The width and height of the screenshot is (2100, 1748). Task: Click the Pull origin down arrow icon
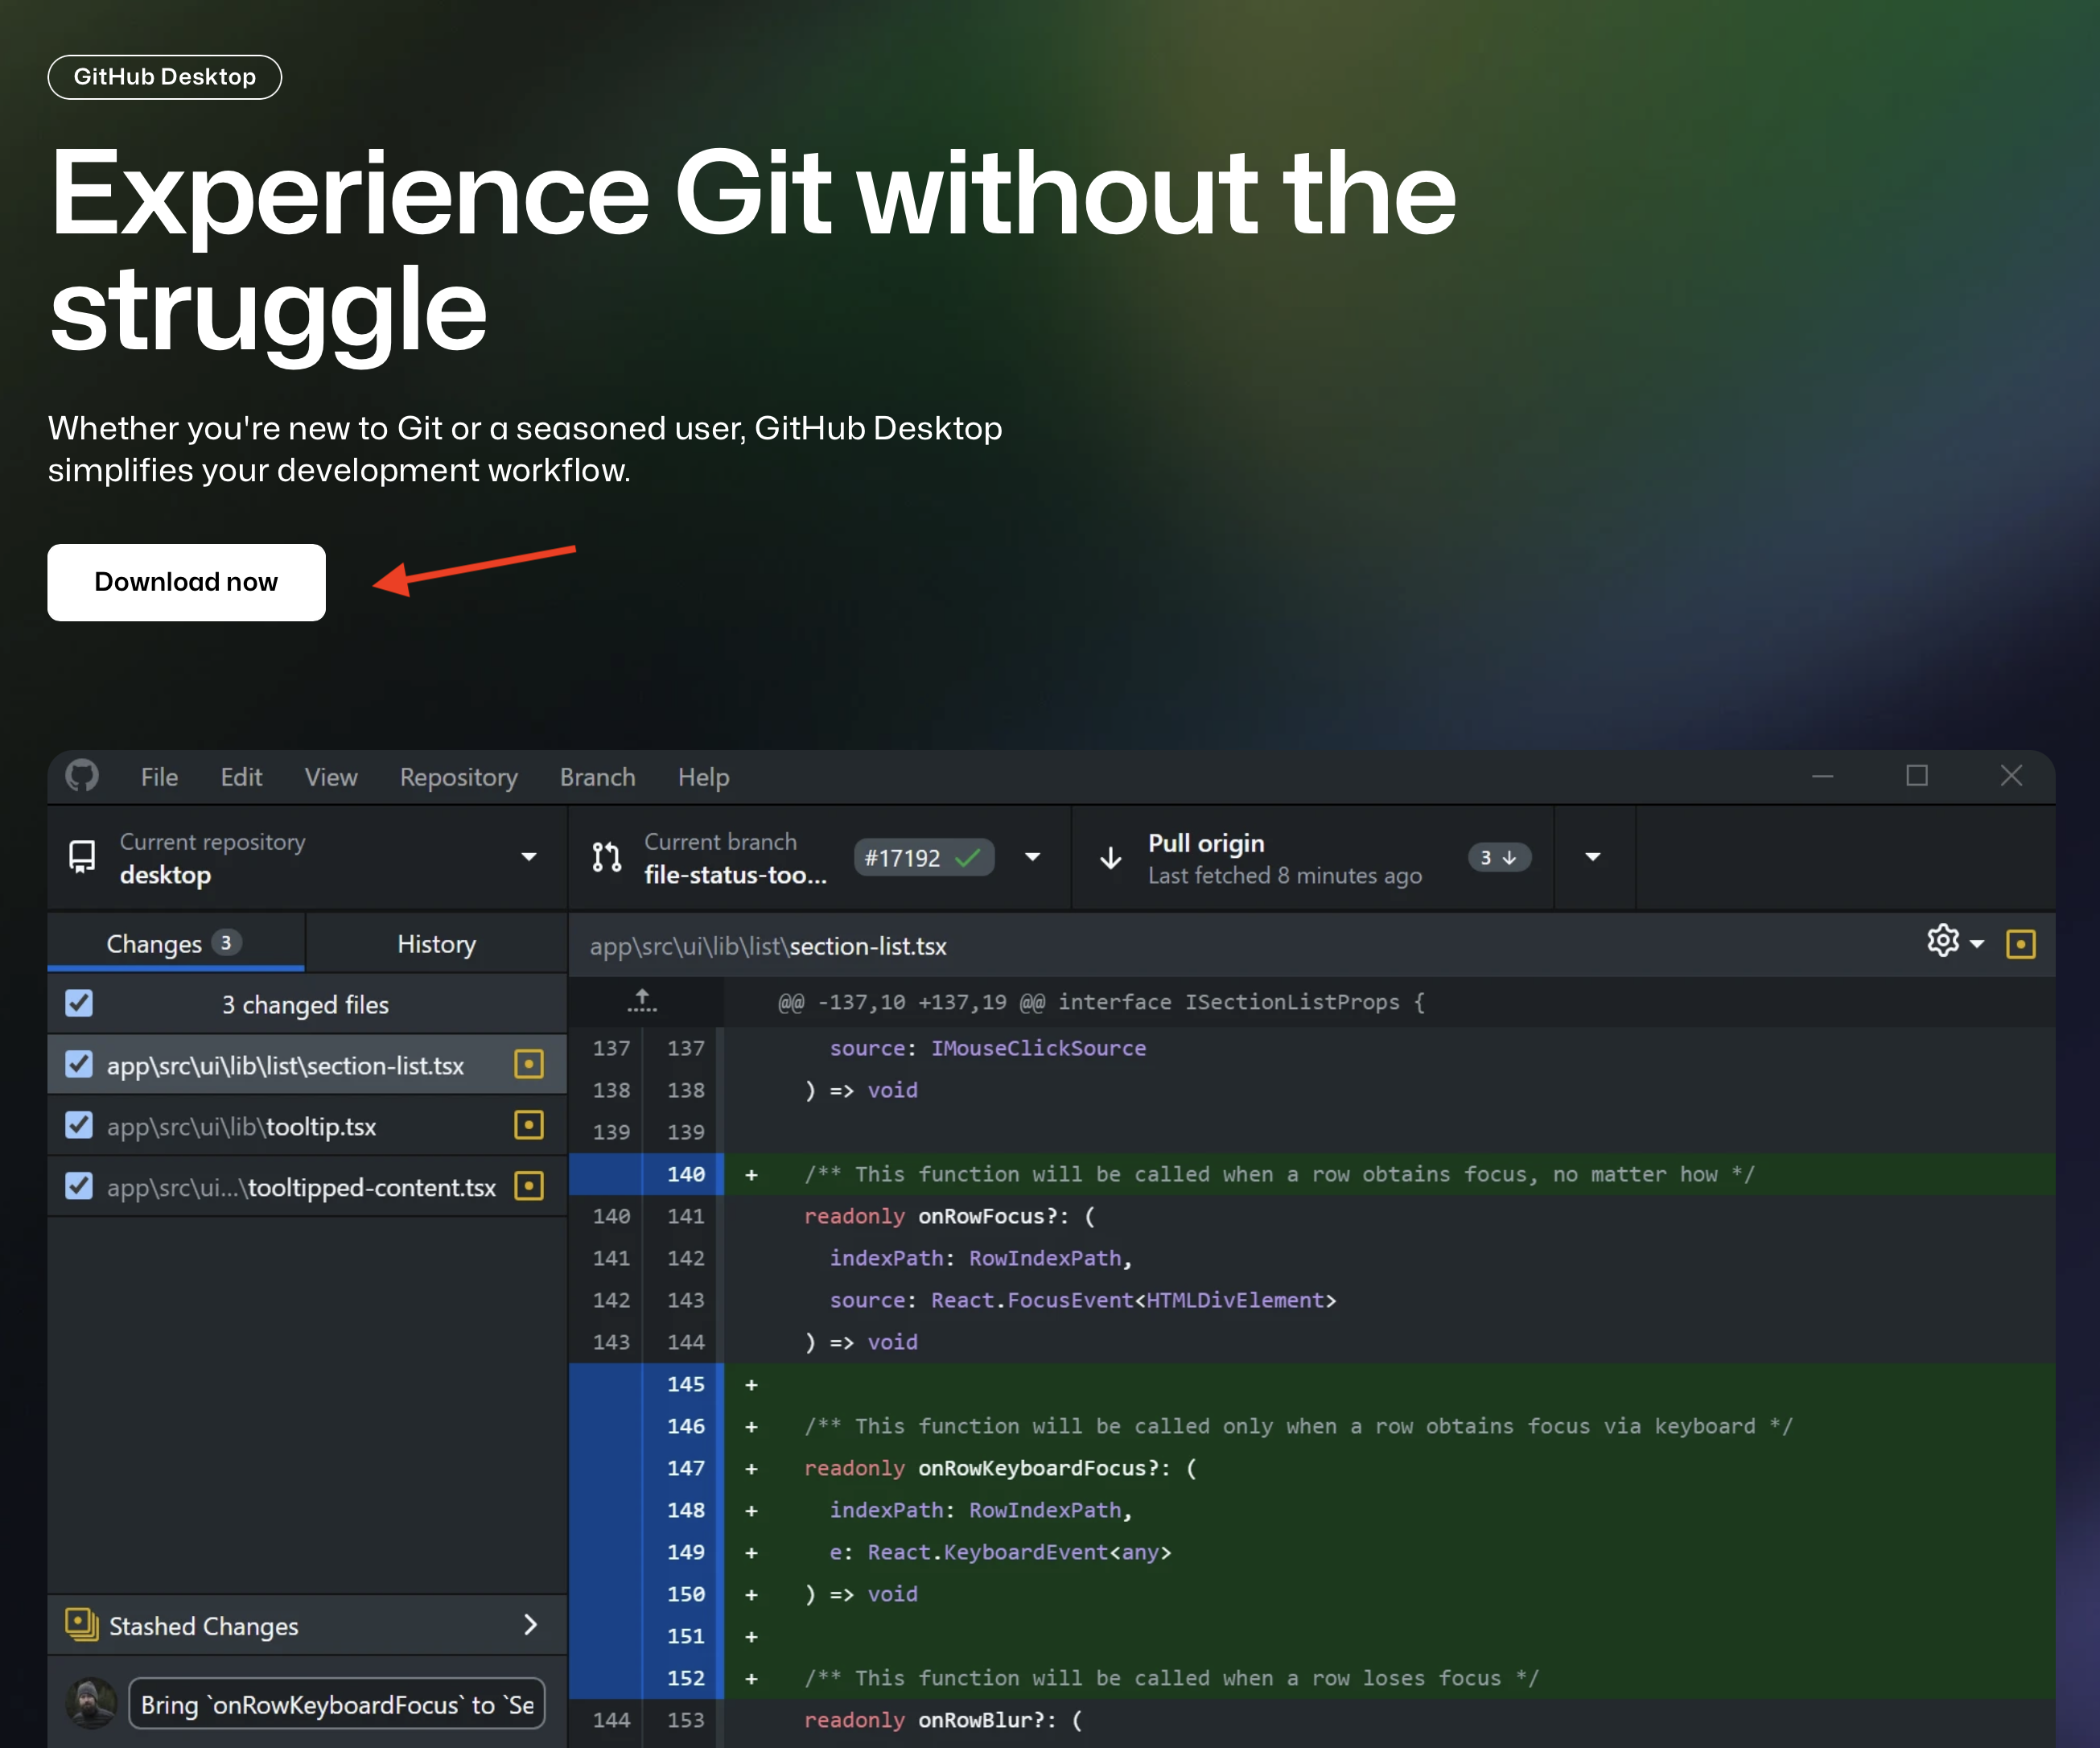tap(1110, 858)
